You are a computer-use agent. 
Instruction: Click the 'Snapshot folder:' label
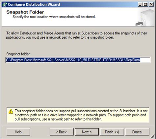18,54
